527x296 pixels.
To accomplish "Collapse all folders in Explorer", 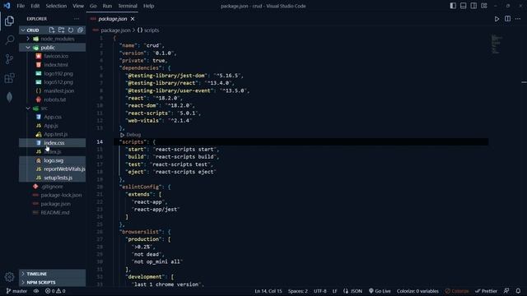I will 80,30.
